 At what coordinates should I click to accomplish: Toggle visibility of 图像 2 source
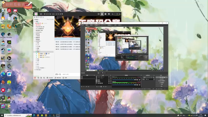(109, 82)
